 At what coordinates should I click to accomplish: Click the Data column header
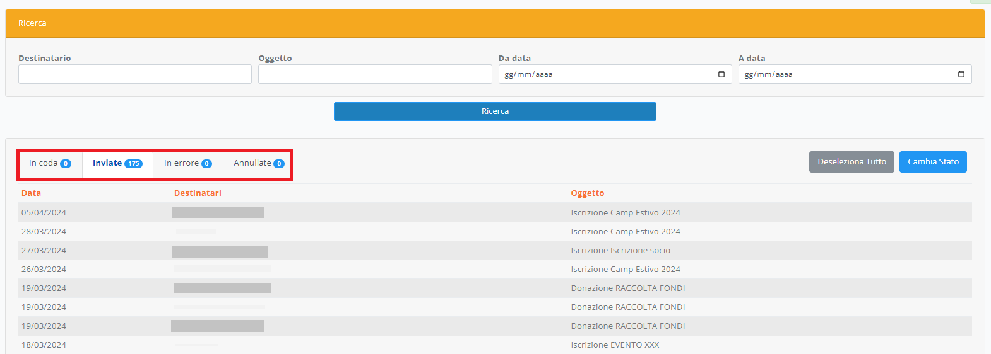pyautogui.click(x=31, y=193)
